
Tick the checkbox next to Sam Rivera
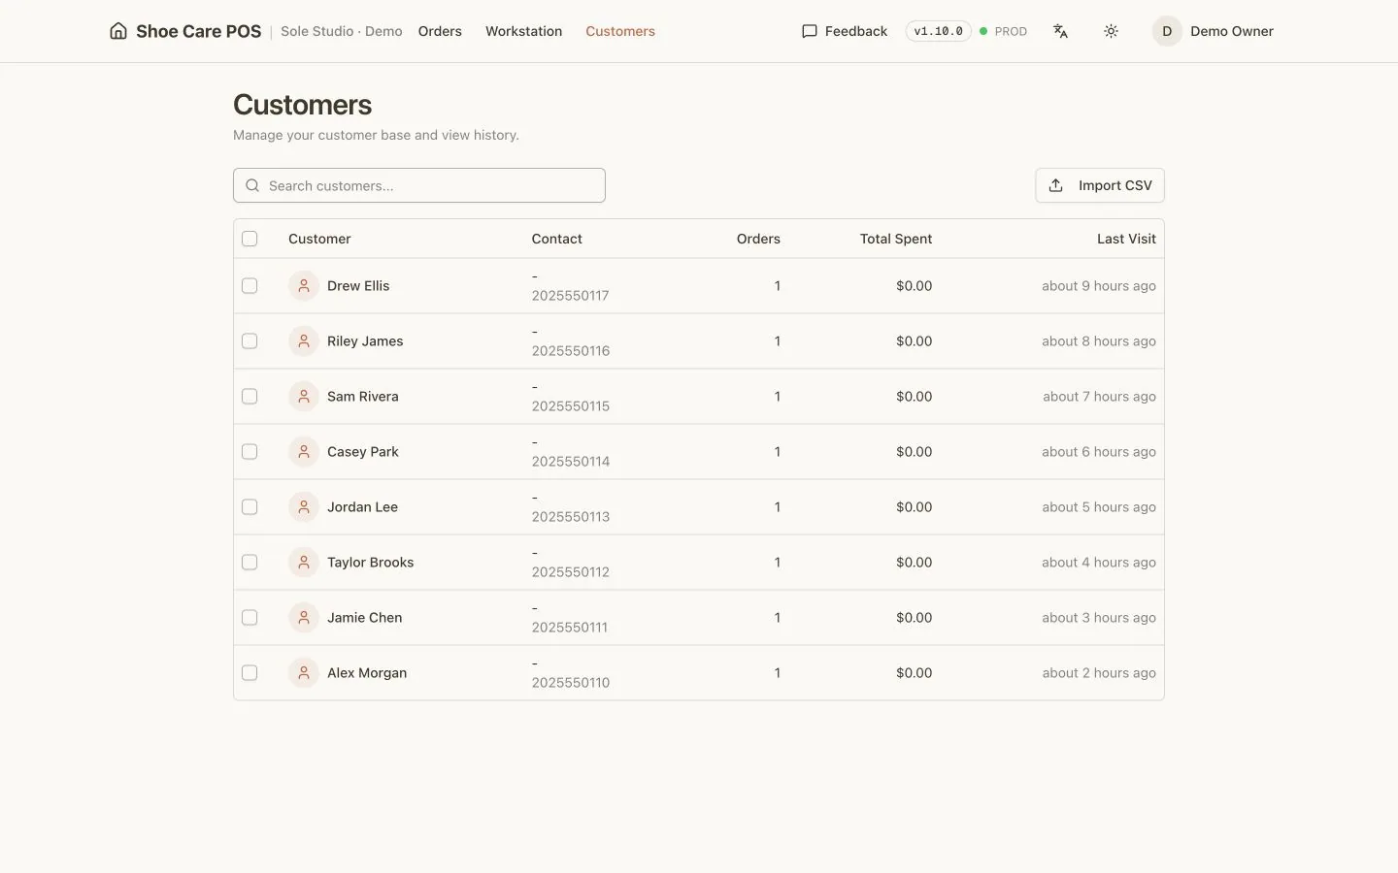tap(250, 397)
